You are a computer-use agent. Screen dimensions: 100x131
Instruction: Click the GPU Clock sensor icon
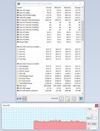pos(18,86)
